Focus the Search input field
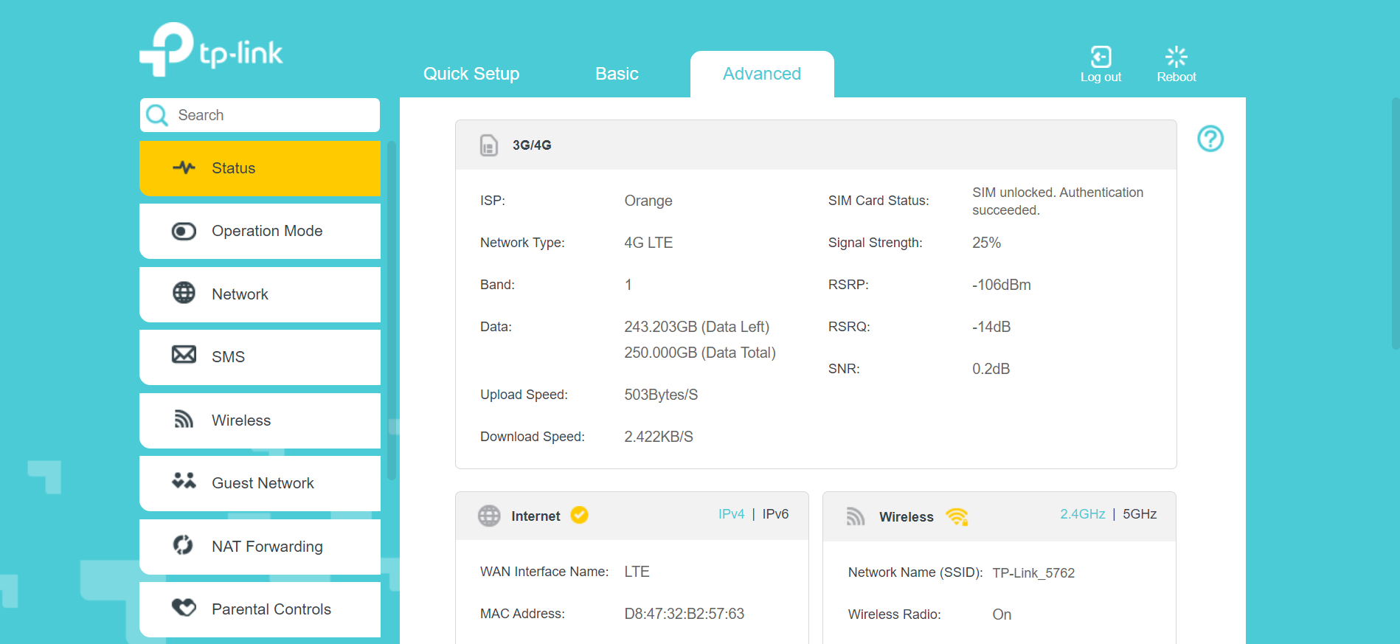Viewport: 1400px width, 644px height. 260,115
